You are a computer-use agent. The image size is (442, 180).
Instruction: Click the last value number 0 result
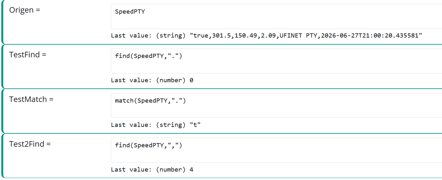pos(191,80)
